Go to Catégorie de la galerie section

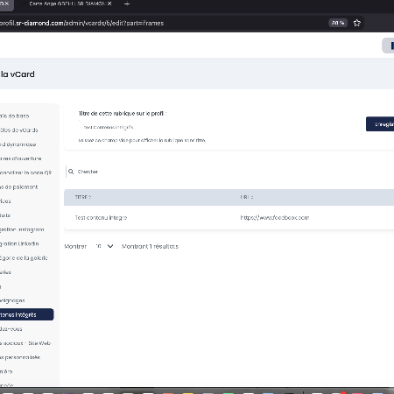tap(24, 258)
